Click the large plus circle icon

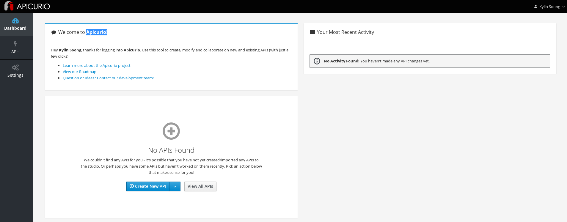tap(171, 131)
